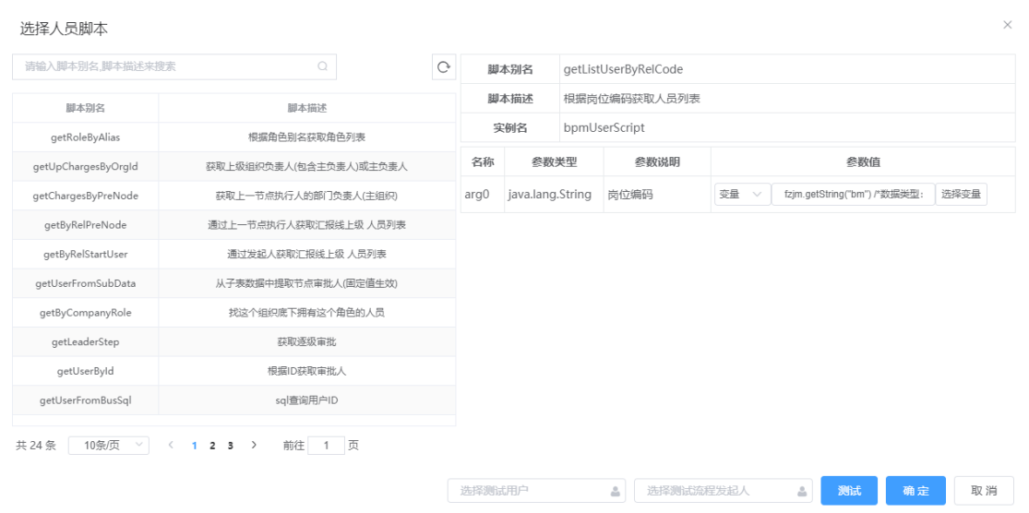Click the fzjm.getString parameter value field
This screenshot has width=1029, height=513.
853,194
